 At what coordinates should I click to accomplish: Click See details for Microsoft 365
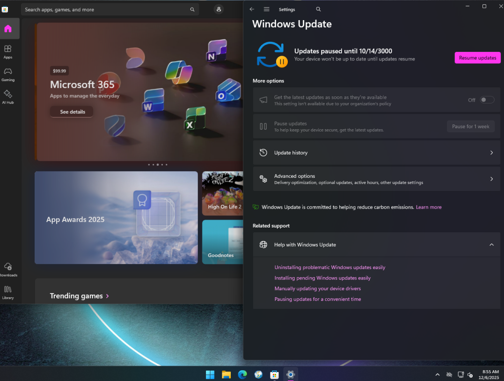(x=73, y=112)
